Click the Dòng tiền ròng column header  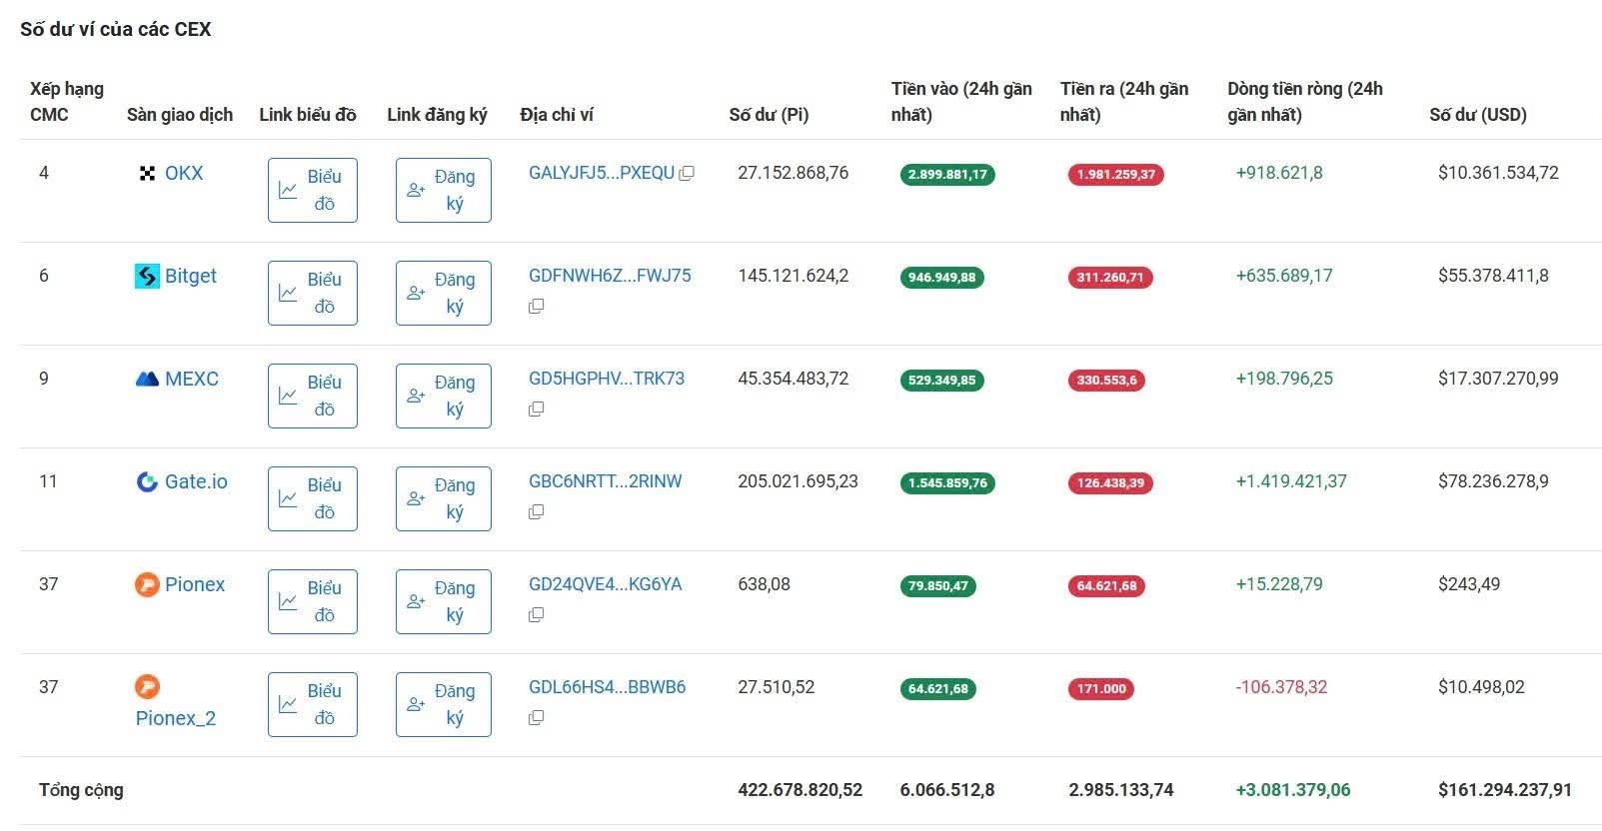click(x=1305, y=102)
